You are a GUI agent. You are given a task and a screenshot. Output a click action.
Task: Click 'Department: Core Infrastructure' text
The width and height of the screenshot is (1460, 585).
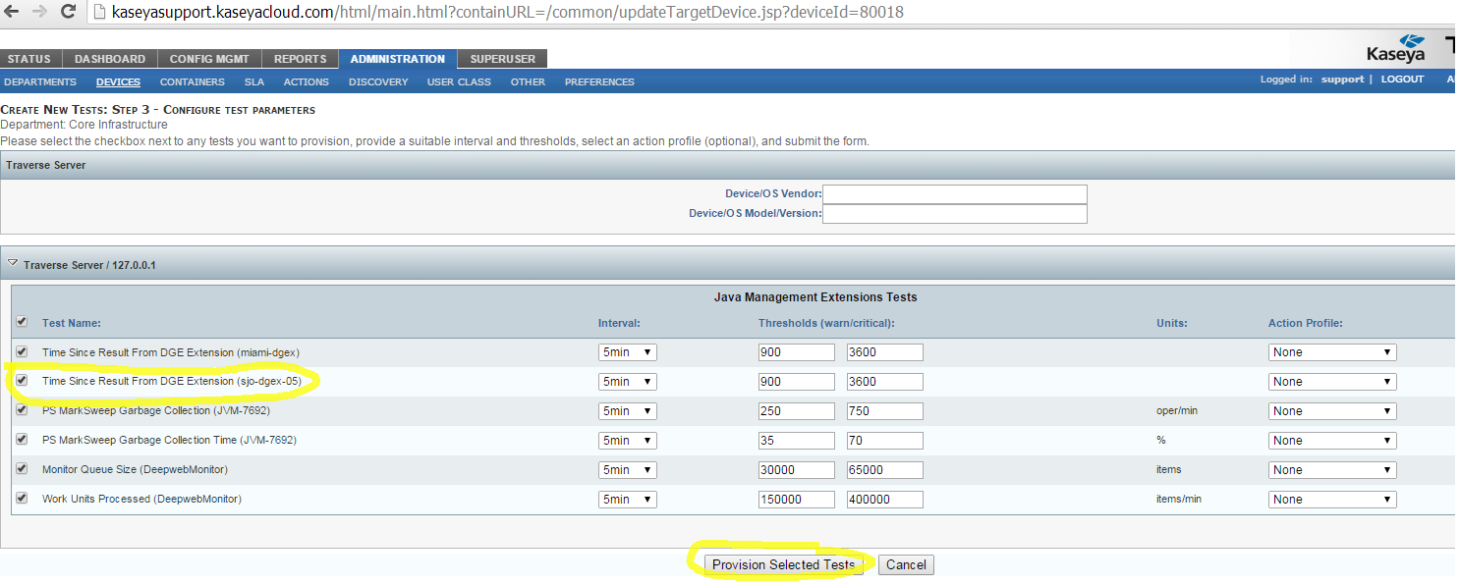(84, 125)
